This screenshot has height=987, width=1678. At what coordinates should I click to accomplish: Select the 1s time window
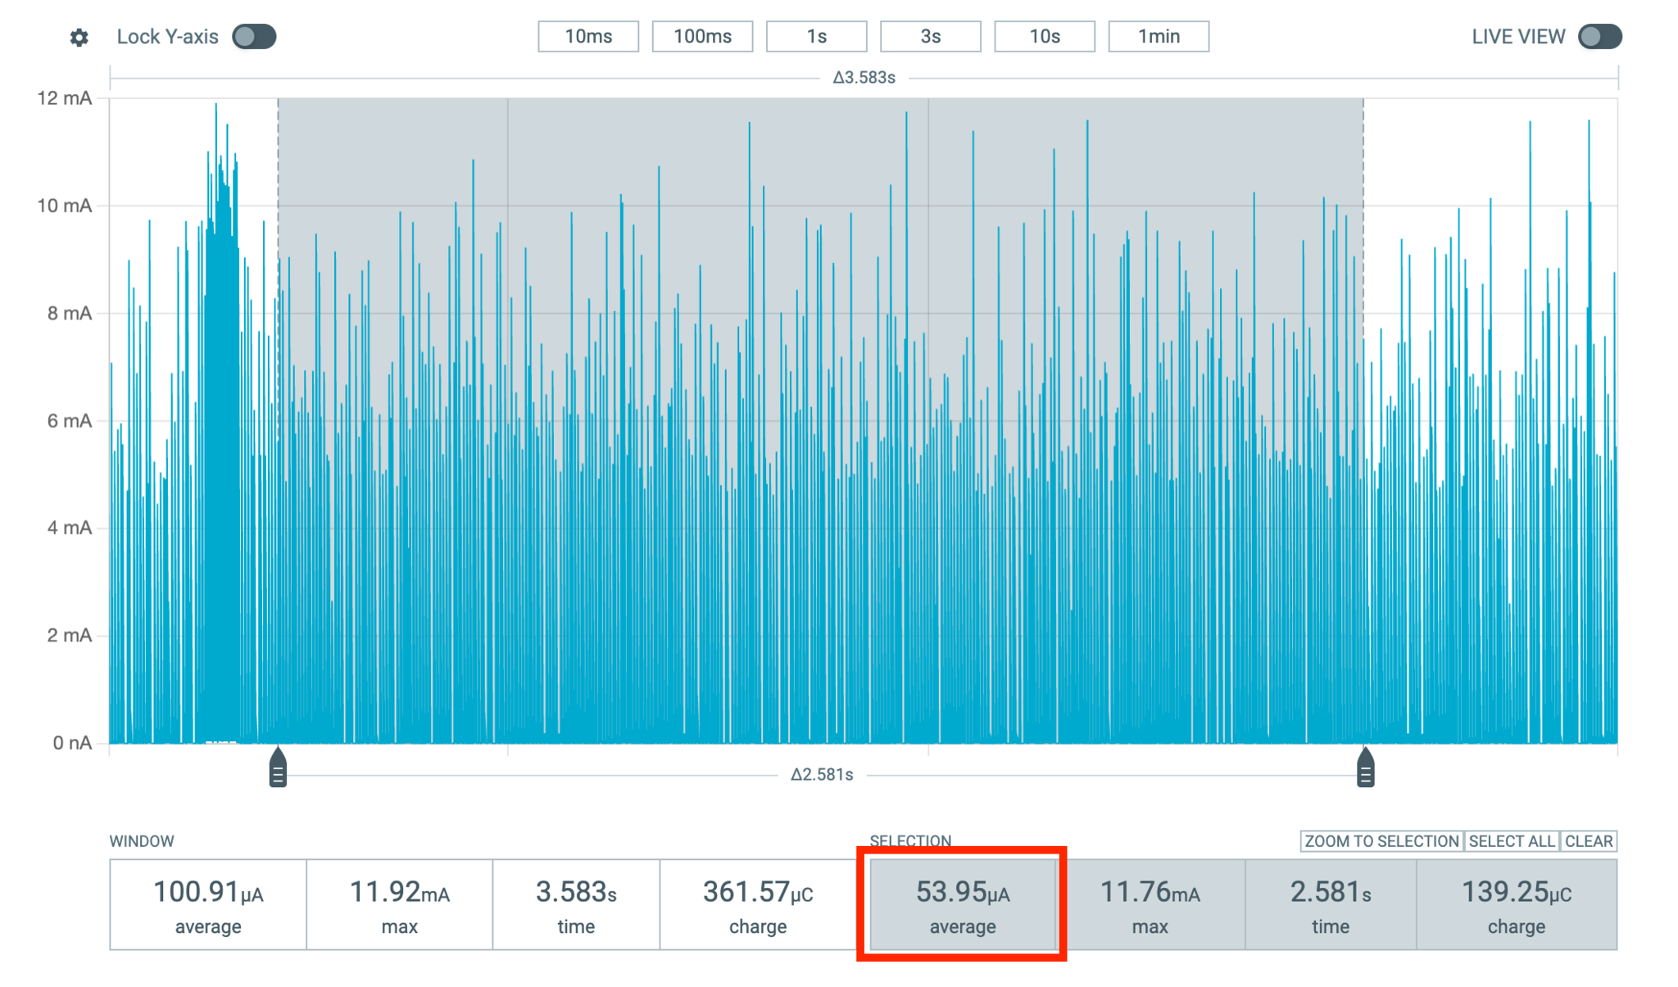coord(816,36)
